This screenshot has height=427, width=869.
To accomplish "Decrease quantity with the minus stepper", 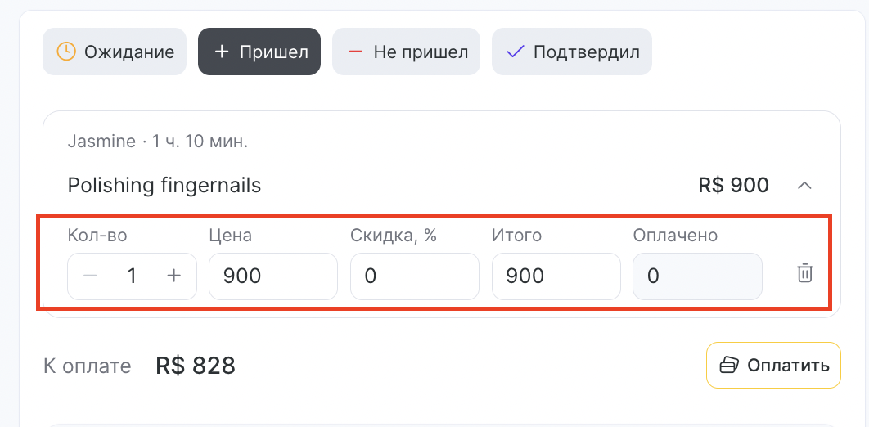I will pos(90,275).
